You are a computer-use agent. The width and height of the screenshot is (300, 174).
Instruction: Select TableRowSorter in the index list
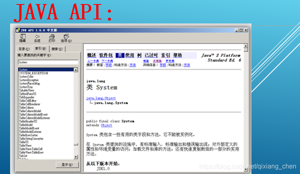29,135
